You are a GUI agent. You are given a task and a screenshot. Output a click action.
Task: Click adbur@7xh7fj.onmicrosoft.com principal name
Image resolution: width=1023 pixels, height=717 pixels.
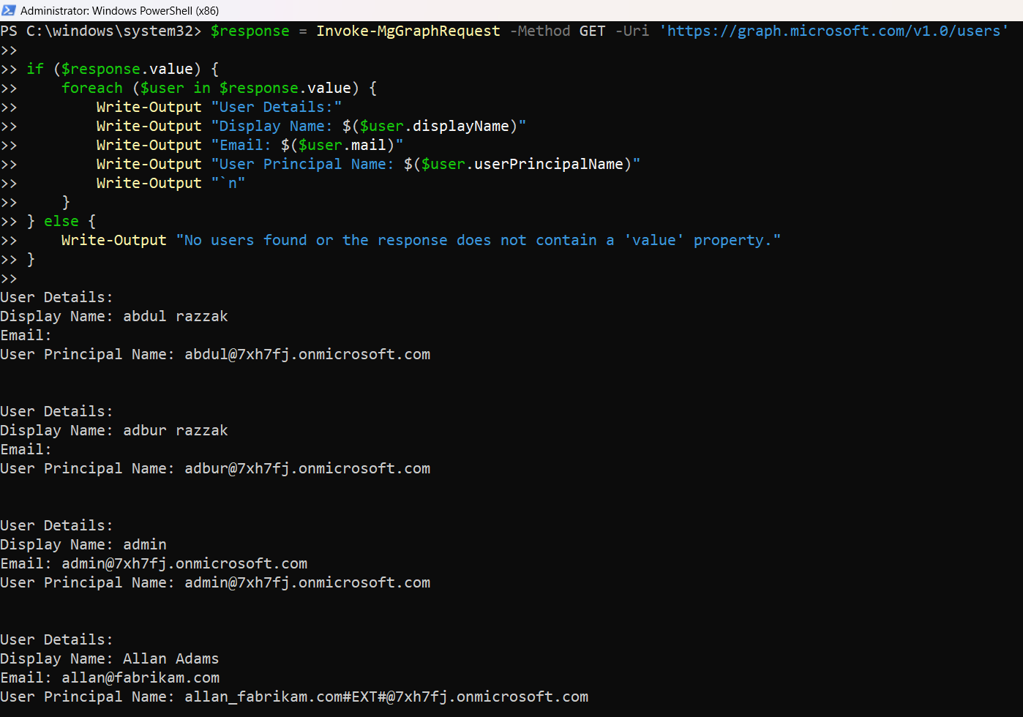coord(307,468)
